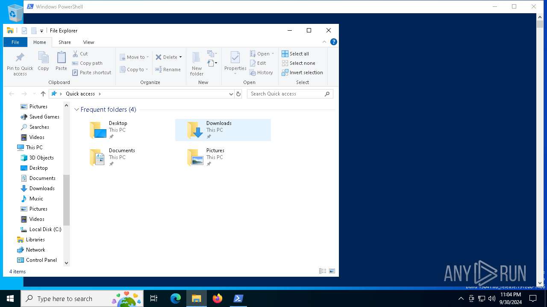Switch to large icons view layout
547x307 pixels.
click(x=332, y=271)
